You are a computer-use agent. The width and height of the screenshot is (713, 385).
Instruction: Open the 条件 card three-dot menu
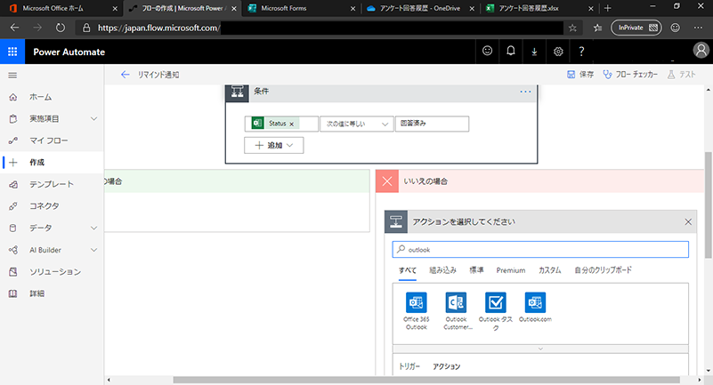click(525, 92)
